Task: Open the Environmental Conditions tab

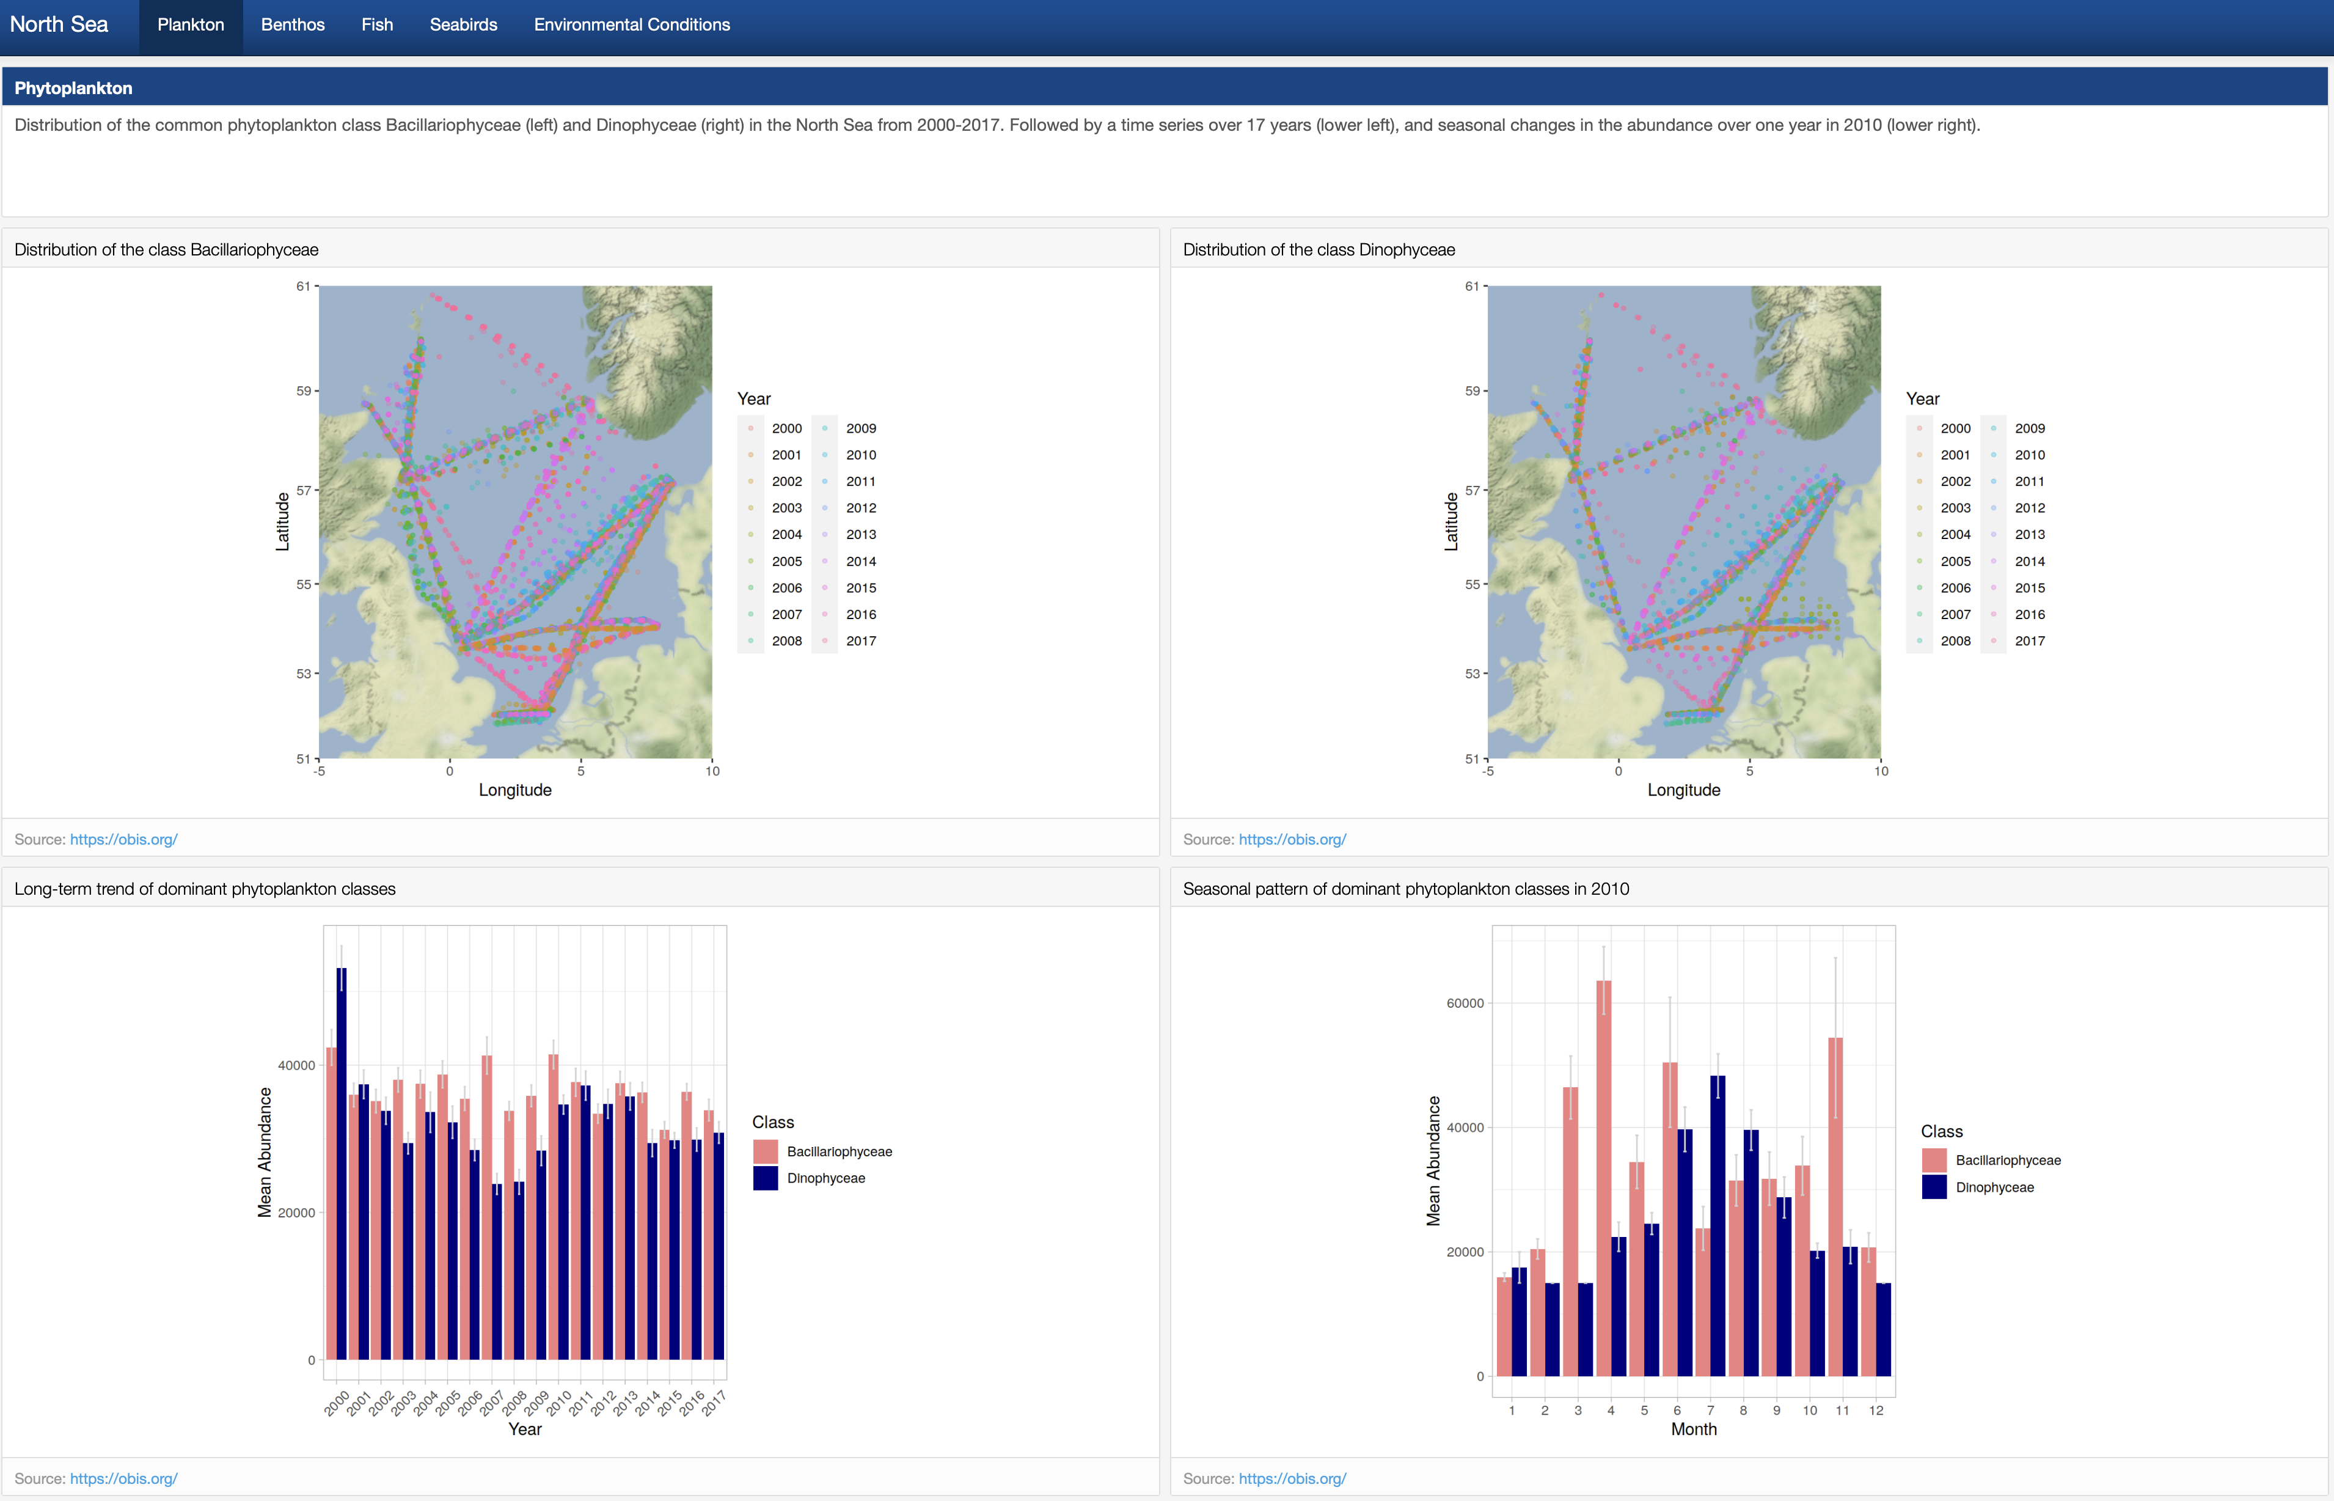Action: coord(631,24)
